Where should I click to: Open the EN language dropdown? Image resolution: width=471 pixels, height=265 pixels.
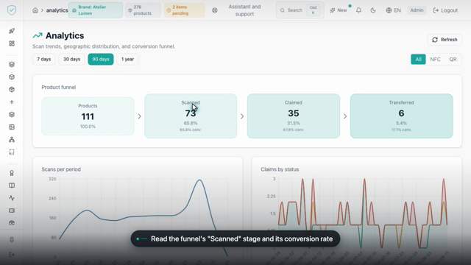(x=394, y=10)
